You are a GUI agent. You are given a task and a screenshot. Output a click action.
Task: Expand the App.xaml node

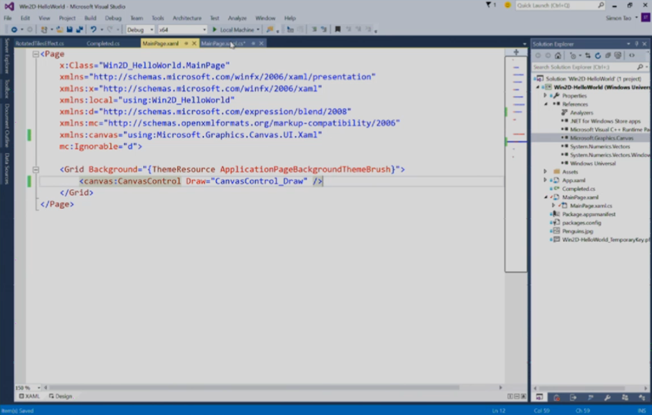(x=545, y=180)
